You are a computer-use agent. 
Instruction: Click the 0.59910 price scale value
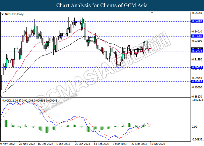197,78
